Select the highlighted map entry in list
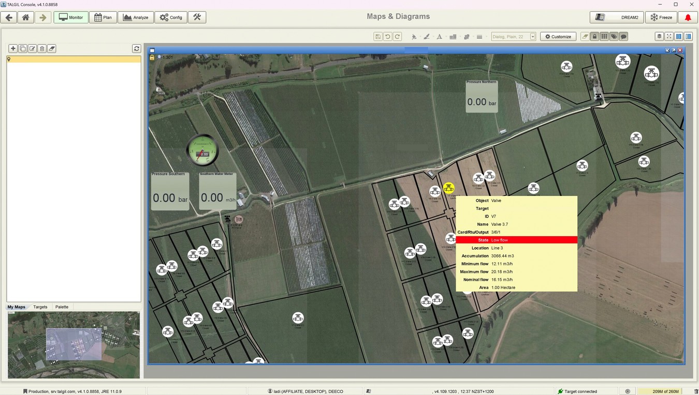The width and height of the screenshot is (699, 395). [74, 59]
